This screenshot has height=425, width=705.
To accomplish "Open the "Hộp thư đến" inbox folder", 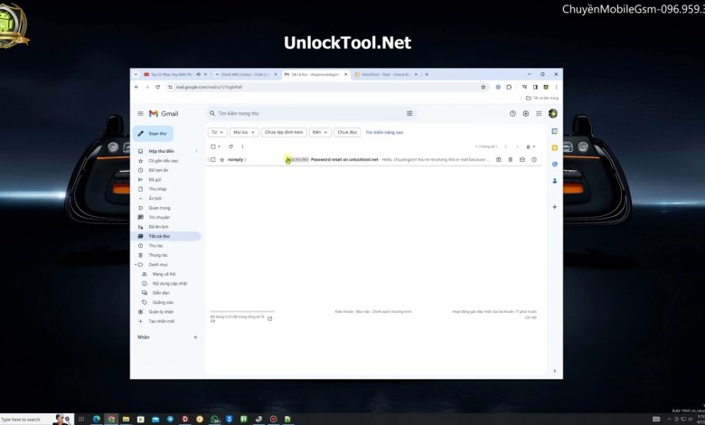I will (161, 151).
